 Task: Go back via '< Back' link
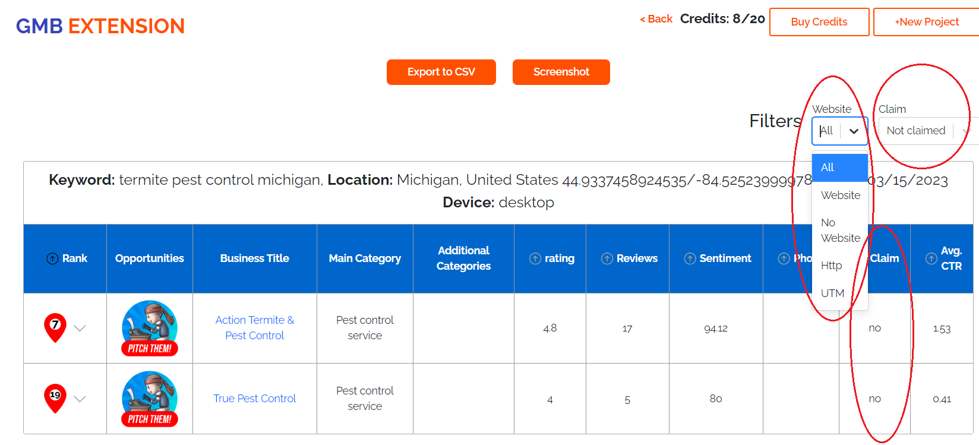tap(656, 19)
